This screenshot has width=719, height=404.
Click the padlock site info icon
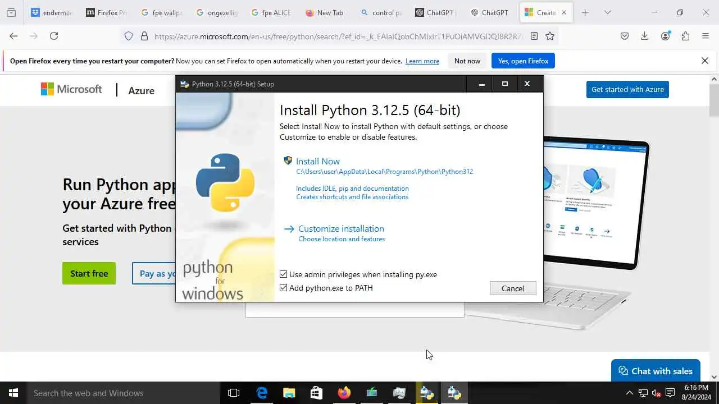coord(144,36)
